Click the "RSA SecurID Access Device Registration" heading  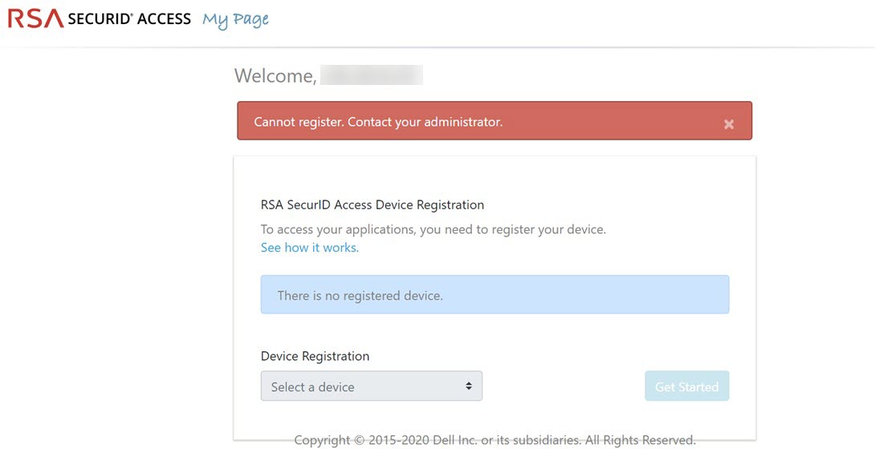(372, 205)
